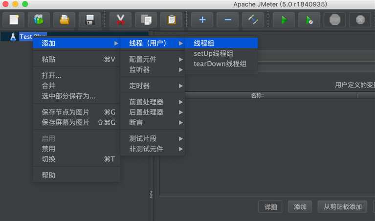Choose 保存节点为图片 menu entry
This screenshot has width=375, height=221.
76,112
